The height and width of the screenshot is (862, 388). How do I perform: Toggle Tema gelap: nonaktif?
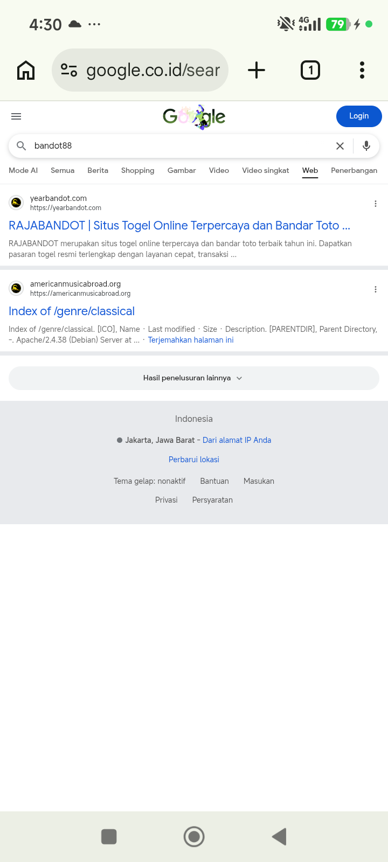pyautogui.click(x=149, y=481)
